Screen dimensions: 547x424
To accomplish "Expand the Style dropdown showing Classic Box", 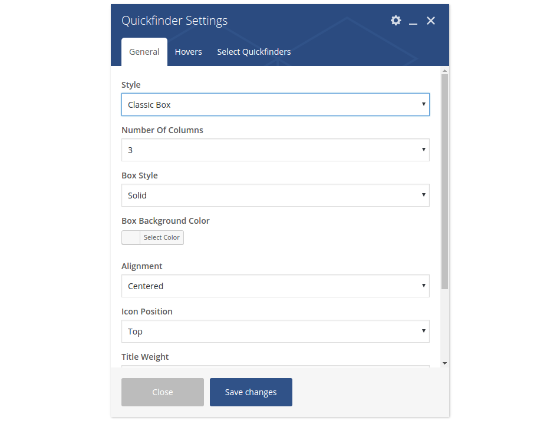I will [x=275, y=105].
